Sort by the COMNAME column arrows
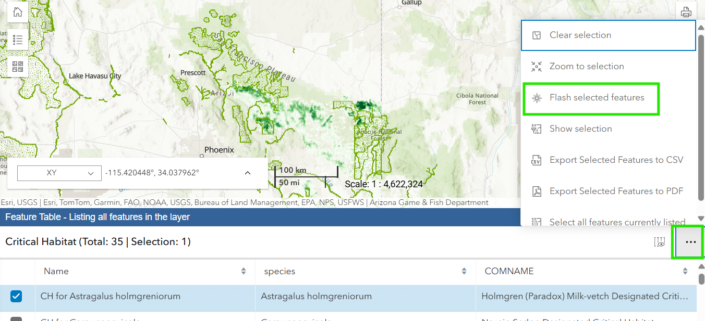The width and height of the screenshot is (705, 321). (x=685, y=271)
